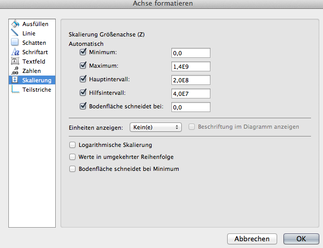Select the Linie icon in sidebar
Image resolution: width=323 pixels, height=248 pixels.
[x=15, y=33]
